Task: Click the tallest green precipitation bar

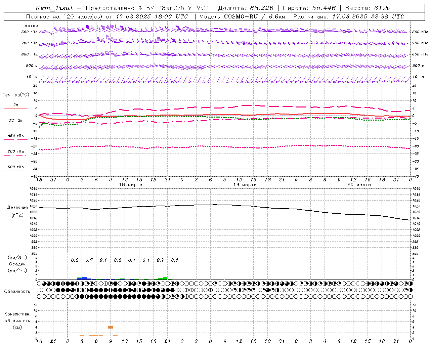Action: (x=165, y=278)
